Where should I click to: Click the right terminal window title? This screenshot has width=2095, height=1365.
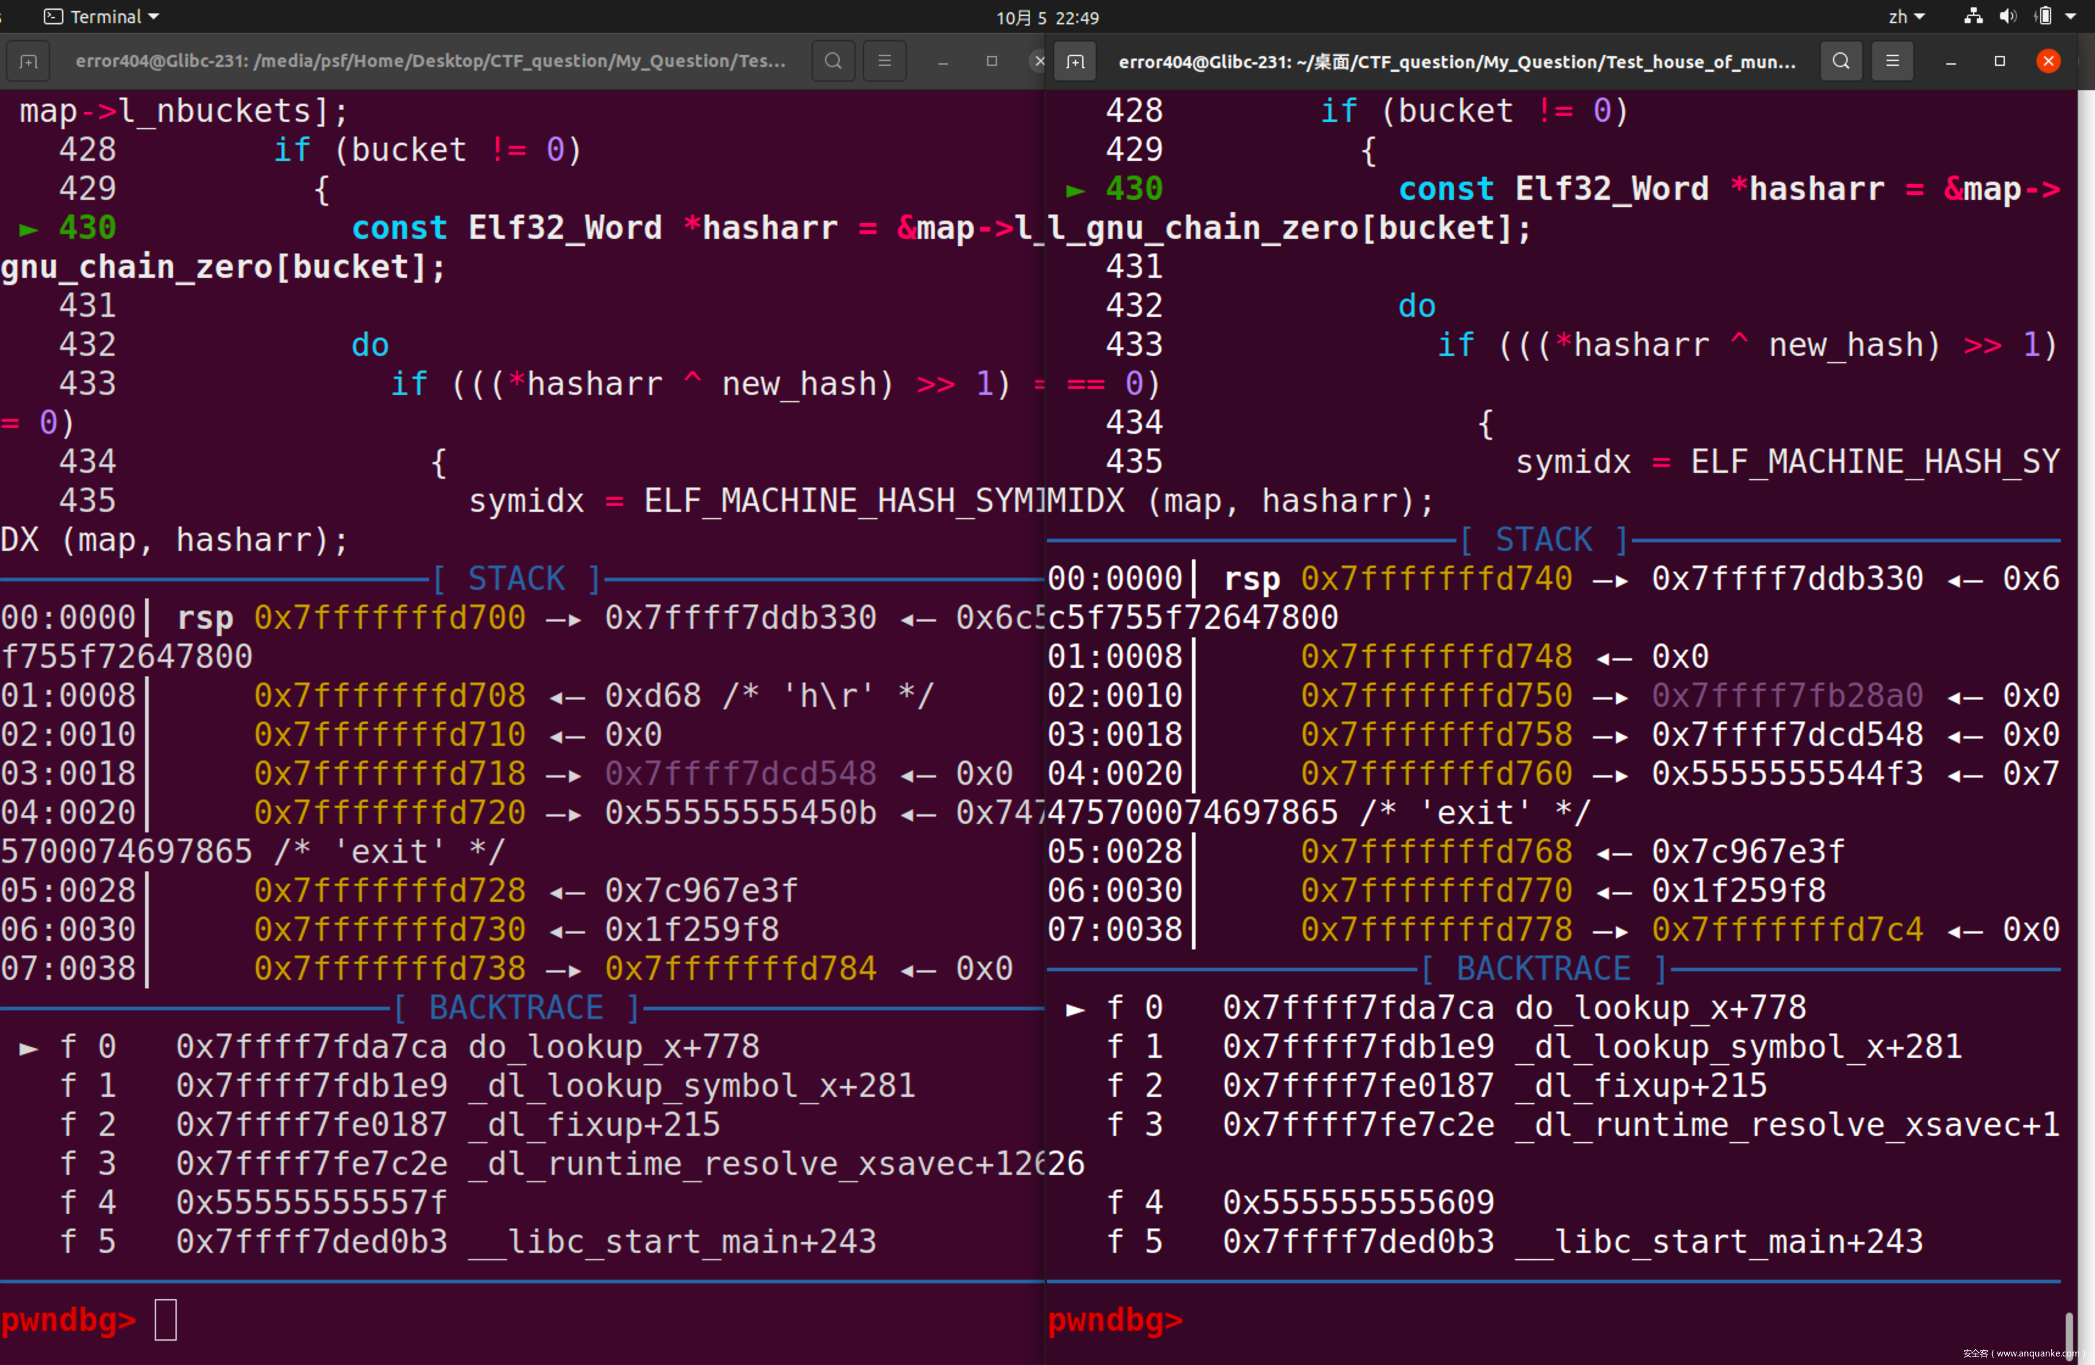[x=1456, y=61]
